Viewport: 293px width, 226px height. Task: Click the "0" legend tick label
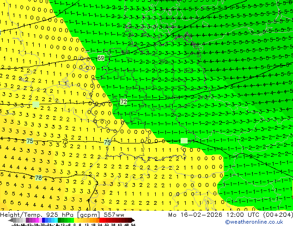74,225
